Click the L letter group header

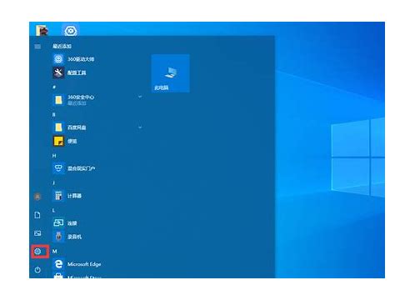coord(53,211)
